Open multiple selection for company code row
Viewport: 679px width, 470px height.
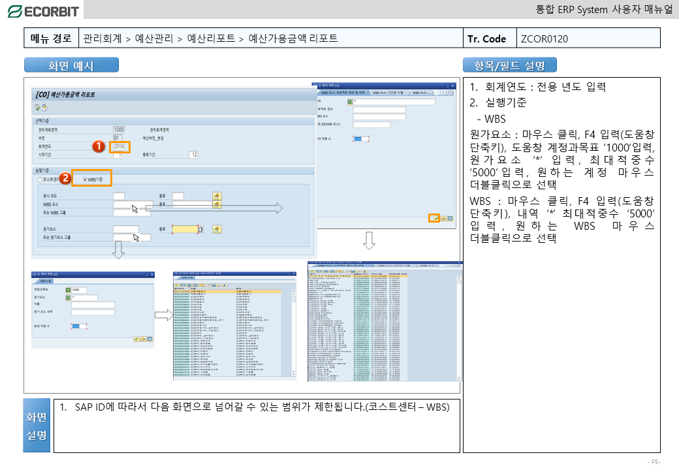pos(217,196)
